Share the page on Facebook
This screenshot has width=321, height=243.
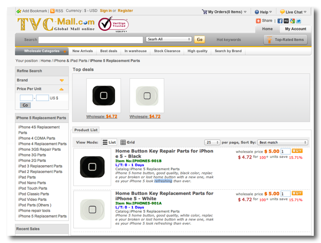point(280,21)
